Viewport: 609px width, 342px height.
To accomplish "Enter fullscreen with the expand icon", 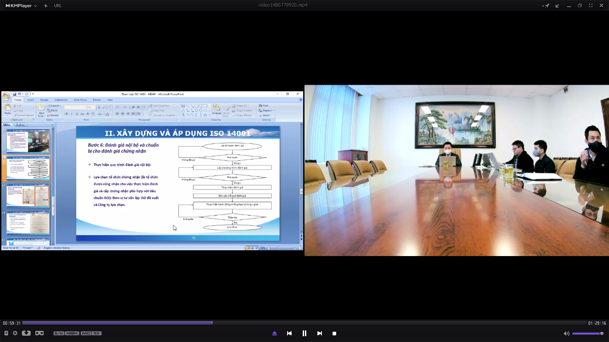I will pyautogui.click(x=591, y=5).
